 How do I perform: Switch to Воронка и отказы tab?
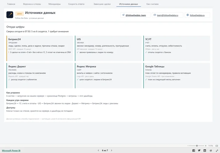[x=32, y=4]
